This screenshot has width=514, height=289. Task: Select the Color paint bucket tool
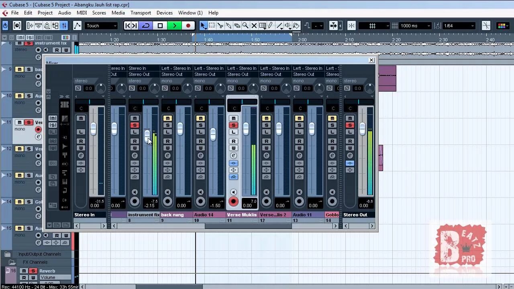point(296,26)
